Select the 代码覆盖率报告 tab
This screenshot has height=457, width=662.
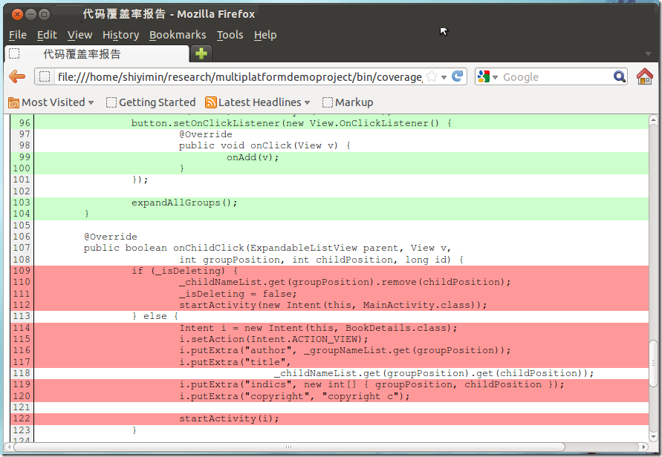[82, 54]
